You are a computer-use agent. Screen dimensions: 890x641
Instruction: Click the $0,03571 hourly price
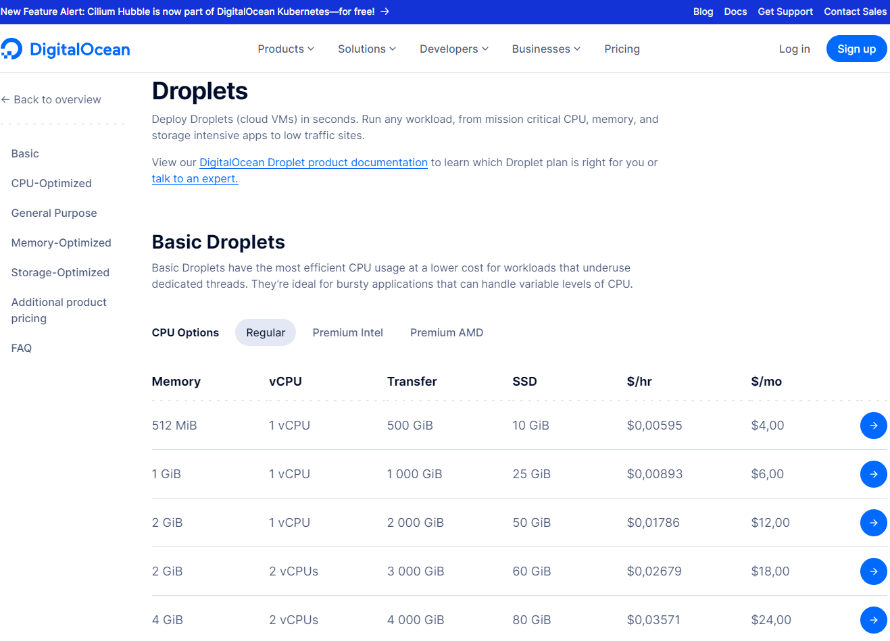coord(653,620)
